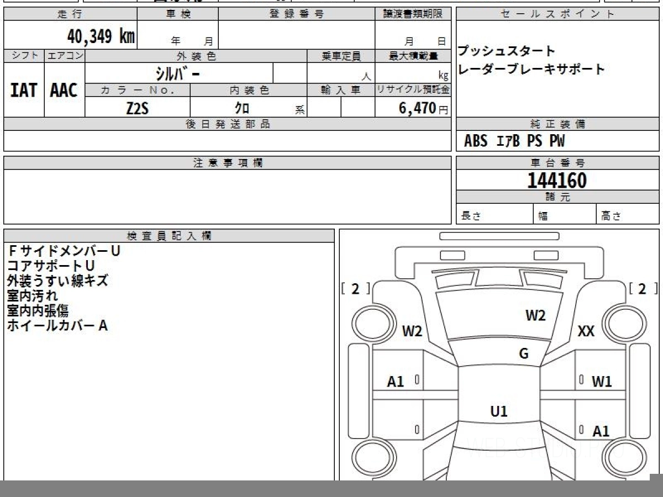
Task: Select the ホイールカバーA note
Action: (57, 325)
